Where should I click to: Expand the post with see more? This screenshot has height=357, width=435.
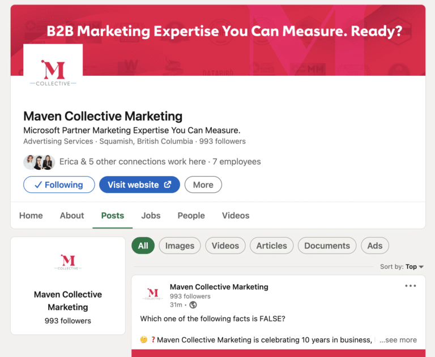pyautogui.click(x=398, y=340)
